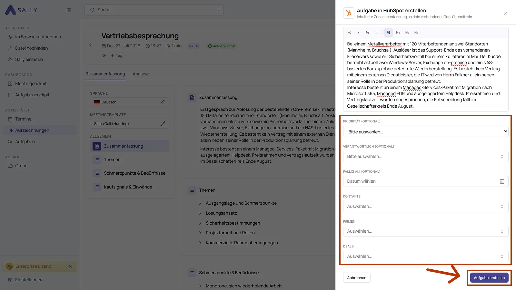Apply italic formatting in editor toolbar
The height and width of the screenshot is (290, 516).
click(358, 33)
